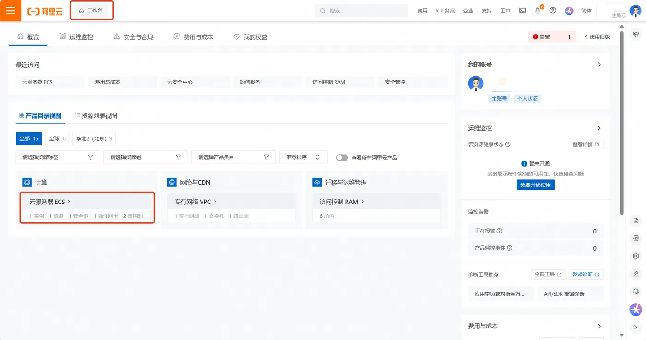Open the customer service headset icon

(636, 292)
